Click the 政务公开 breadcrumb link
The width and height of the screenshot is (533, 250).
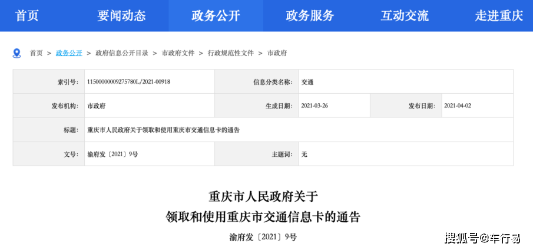coord(69,53)
